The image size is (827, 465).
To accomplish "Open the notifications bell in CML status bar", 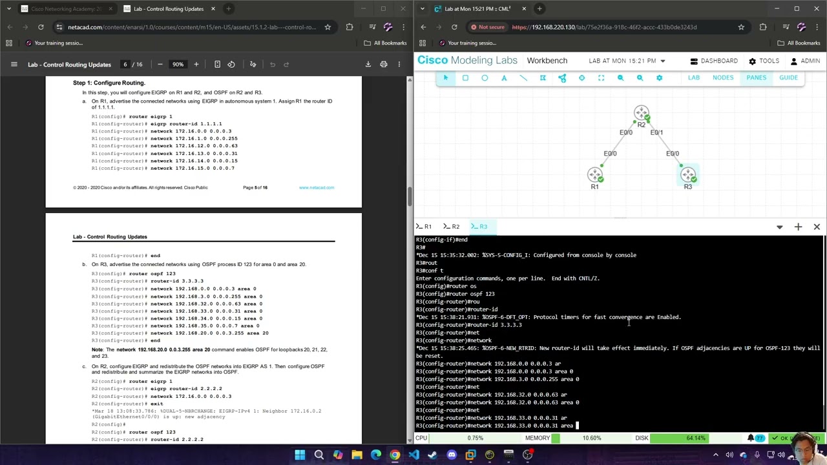I will click(x=751, y=438).
